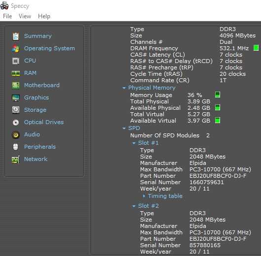
Task: Click serial number 857880165
Action: pyautogui.click(x=205, y=245)
